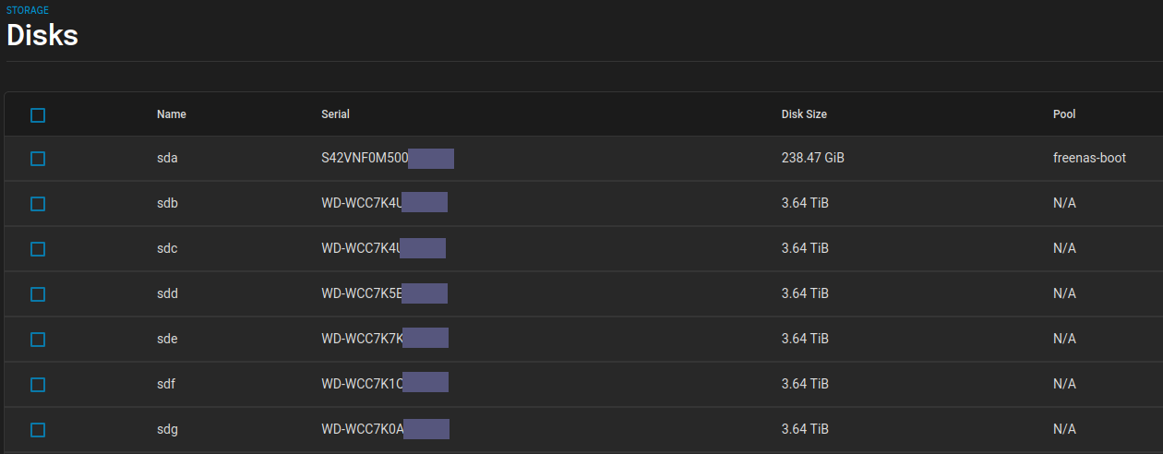
Task: Tick the sdc row checkbox
Action: coord(38,249)
